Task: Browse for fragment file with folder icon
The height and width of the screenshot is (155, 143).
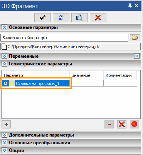Action: (x=135, y=38)
